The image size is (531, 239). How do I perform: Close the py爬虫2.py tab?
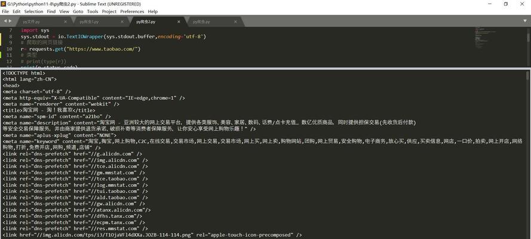(x=179, y=22)
